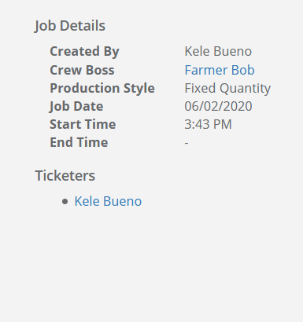The width and height of the screenshot is (303, 322).
Task: Click the Job Details heading
Action: [x=70, y=26]
